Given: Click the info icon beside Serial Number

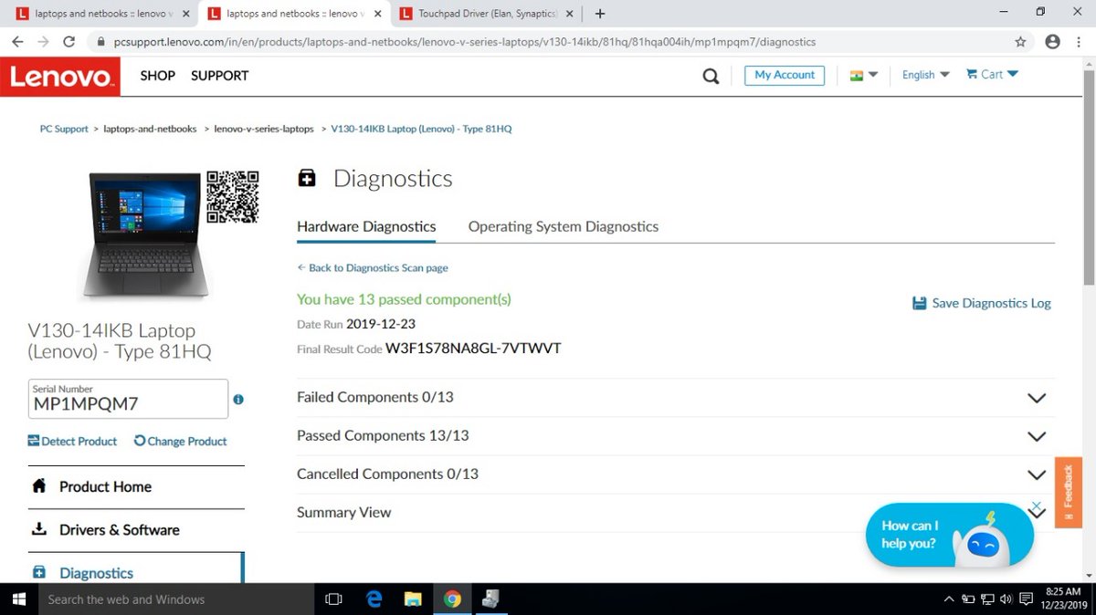Looking at the screenshot, I should [x=238, y=400].
